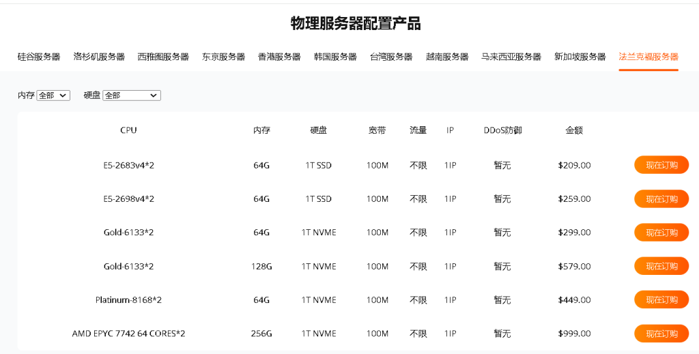Select the 马来西亚服务器 tab

click(511, 57)
